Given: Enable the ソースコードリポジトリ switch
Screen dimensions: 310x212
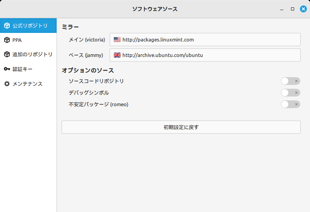Looking at the screenshot, I should (290, 81).
